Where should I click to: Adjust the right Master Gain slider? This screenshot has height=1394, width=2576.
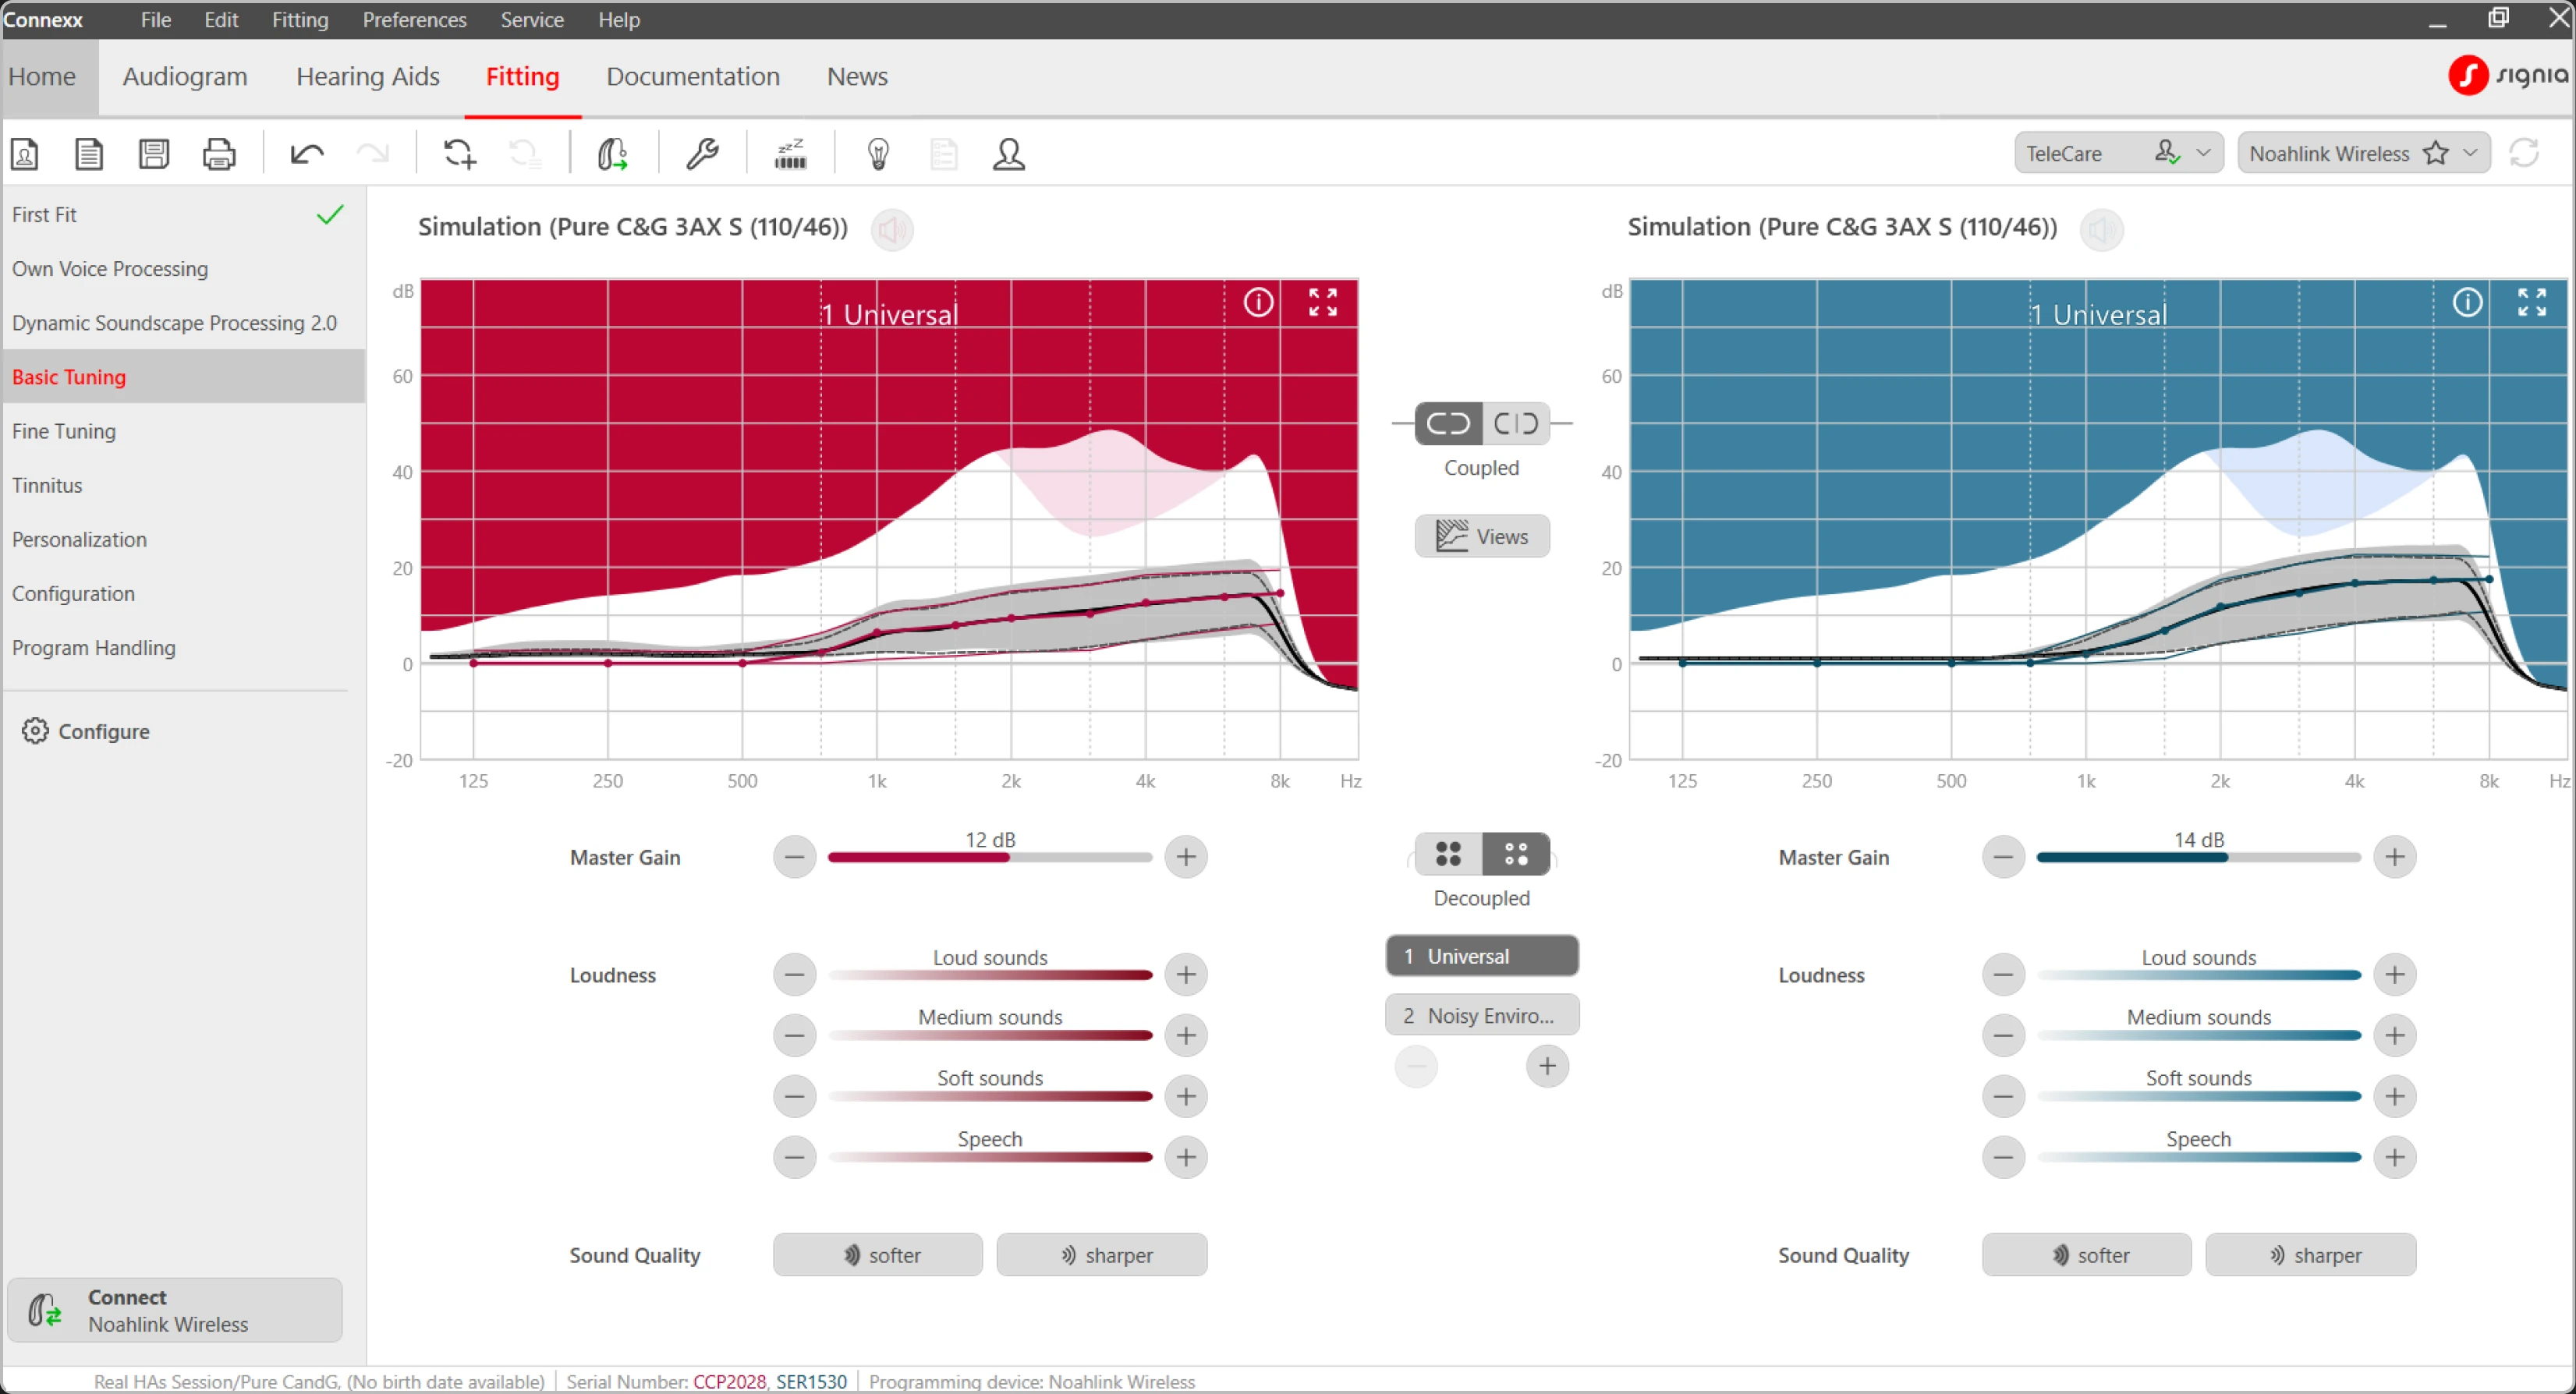tap(2199, 858)
